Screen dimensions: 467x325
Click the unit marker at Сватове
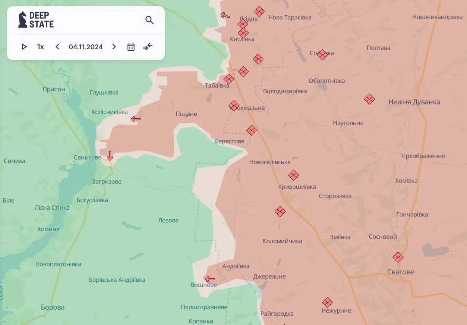coord(398,257)
